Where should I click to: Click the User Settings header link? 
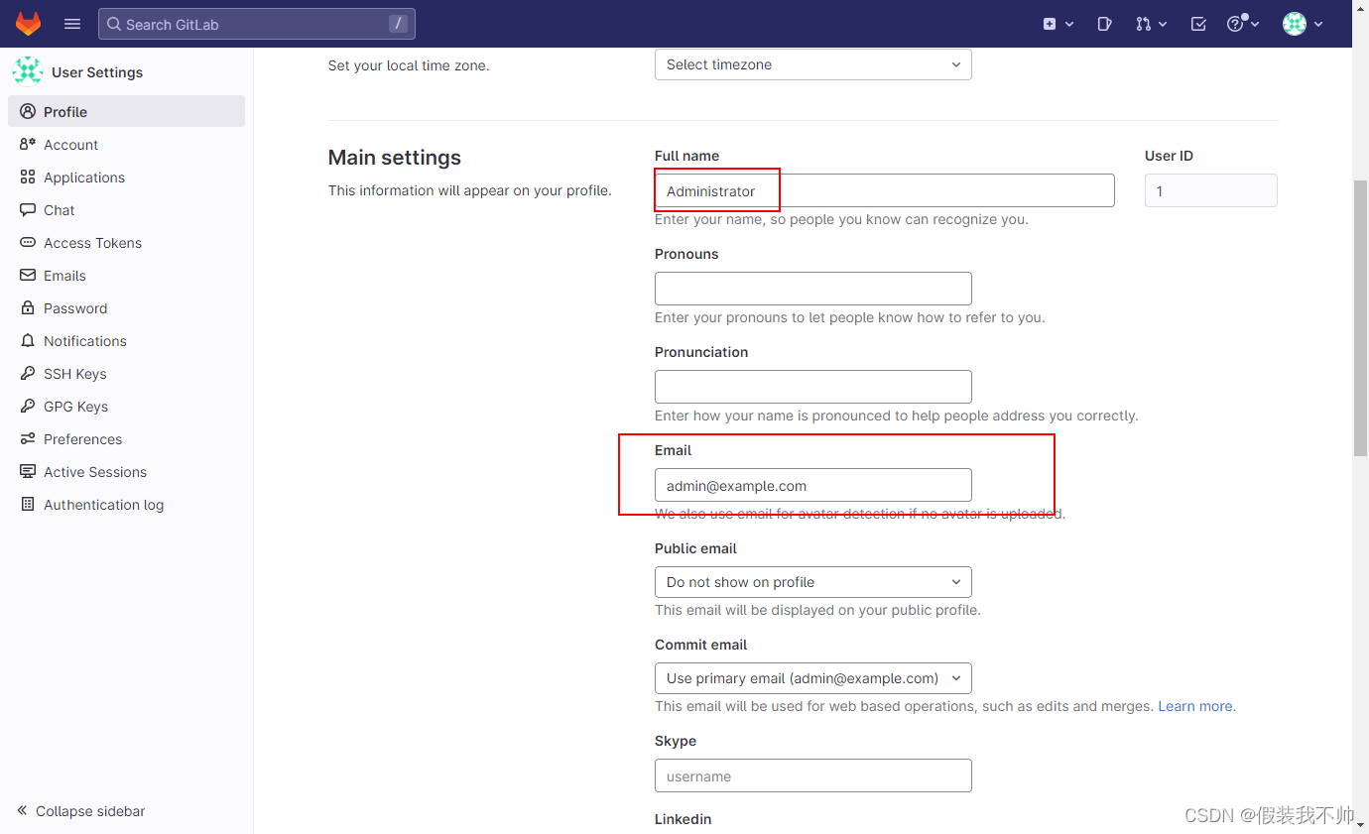coord(97,72)
